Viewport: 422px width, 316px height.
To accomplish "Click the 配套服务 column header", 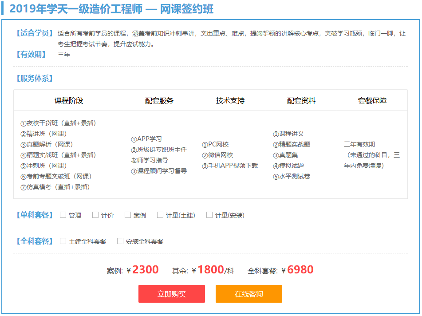I will (159, 100).
